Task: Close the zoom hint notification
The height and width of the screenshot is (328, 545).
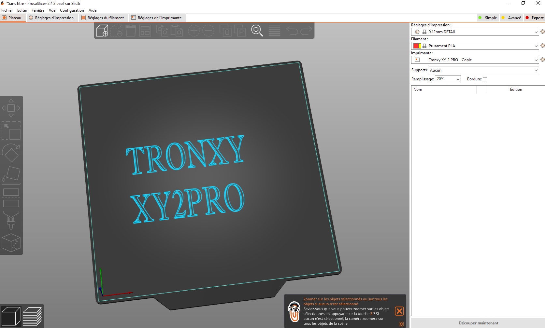Action: (x=399, y=311)
